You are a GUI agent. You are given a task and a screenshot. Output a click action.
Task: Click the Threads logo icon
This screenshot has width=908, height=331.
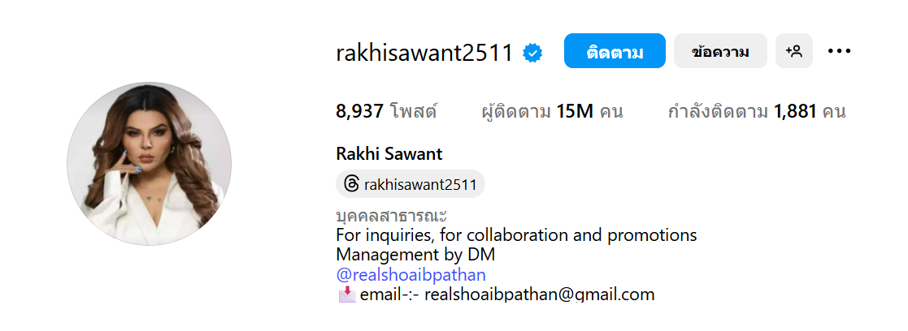coord(351,184)
